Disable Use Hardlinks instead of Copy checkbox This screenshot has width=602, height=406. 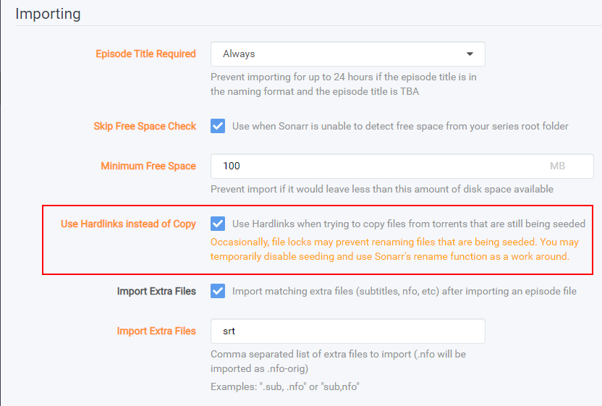click(x=218, y=224)
